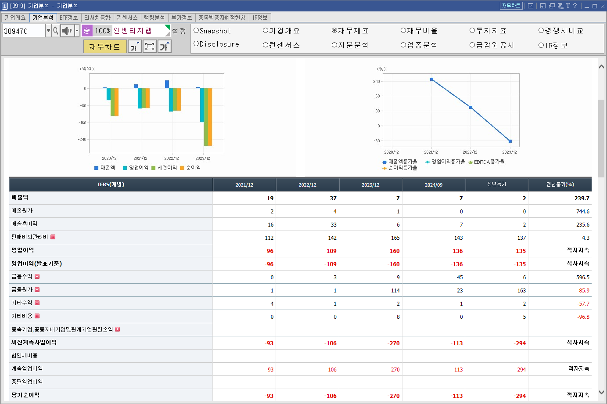Viewport: 607px width, 404px height.
Task: Click the purple 증 margin badge
Action: click(86, 31)
